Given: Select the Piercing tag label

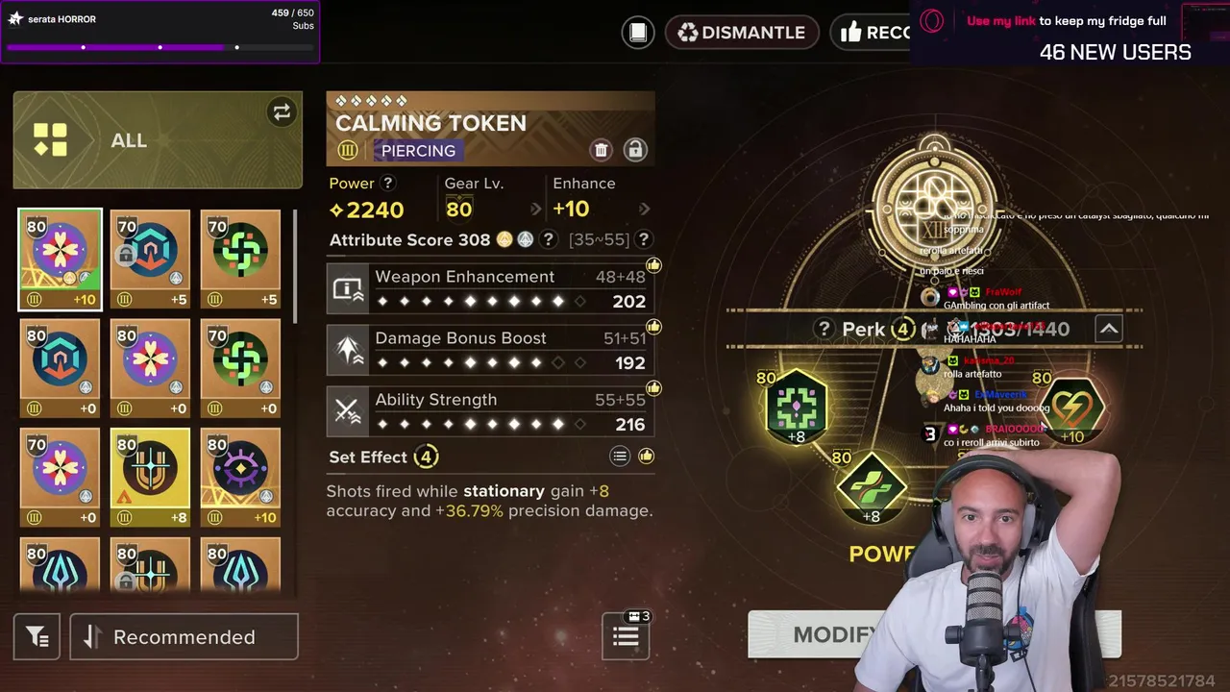Looking at the screenshot, I should [x=418, y=151].
